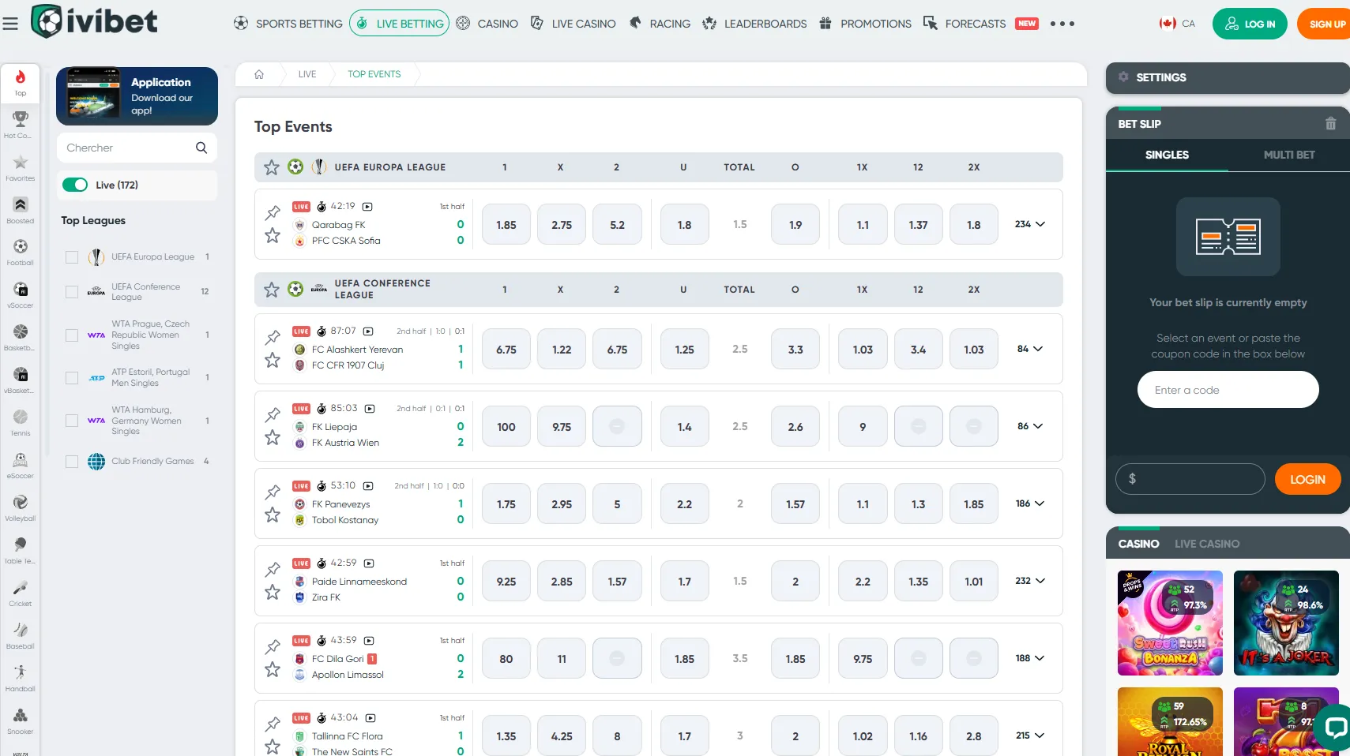Click the Log In button
Viewport: 1350px width, 756px height.
pos(1250,24)
